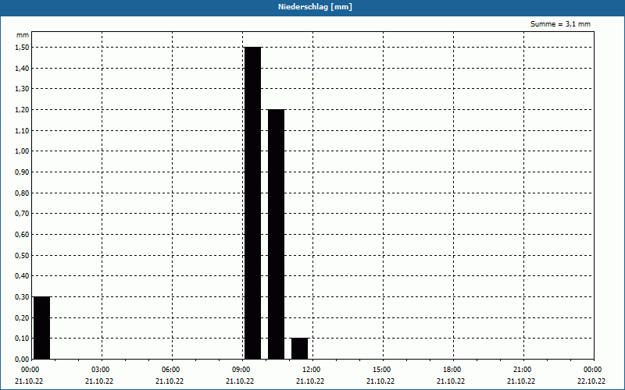Click the mm unit label above y-axis
The height and width of the screenshot is (390, 625).
pos(23,35)
